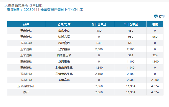The image size is (169, 107).
Task: Click today's value 1,340 for 北安象屿生化
Action: point(131,68)
